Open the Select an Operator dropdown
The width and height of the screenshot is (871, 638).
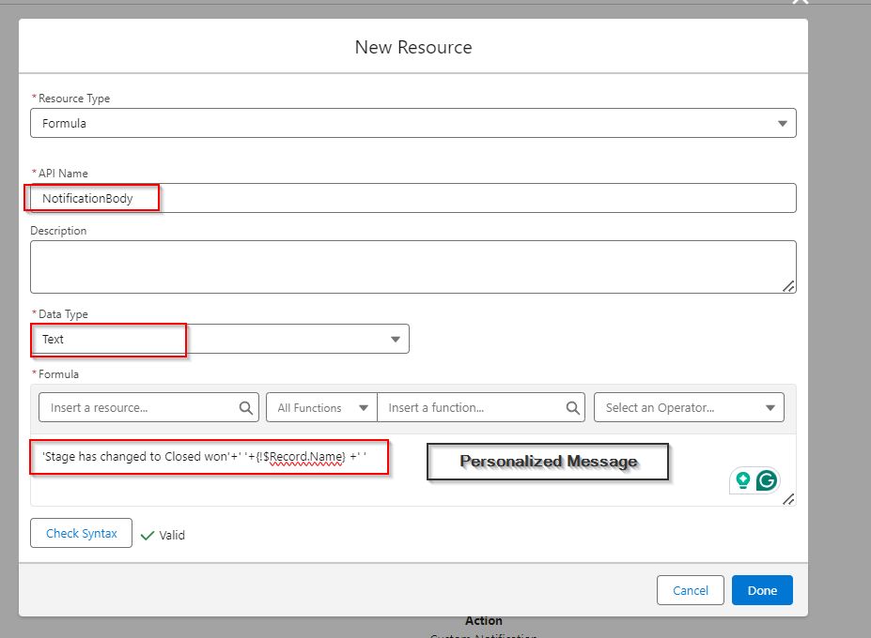pyautogui.click(x=689, y=407)
